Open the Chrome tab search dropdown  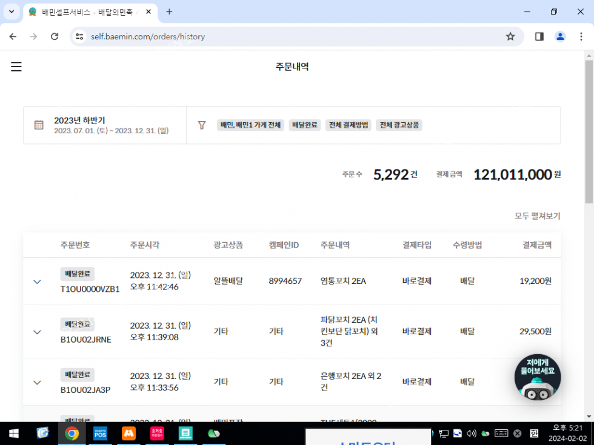[11, 12]
